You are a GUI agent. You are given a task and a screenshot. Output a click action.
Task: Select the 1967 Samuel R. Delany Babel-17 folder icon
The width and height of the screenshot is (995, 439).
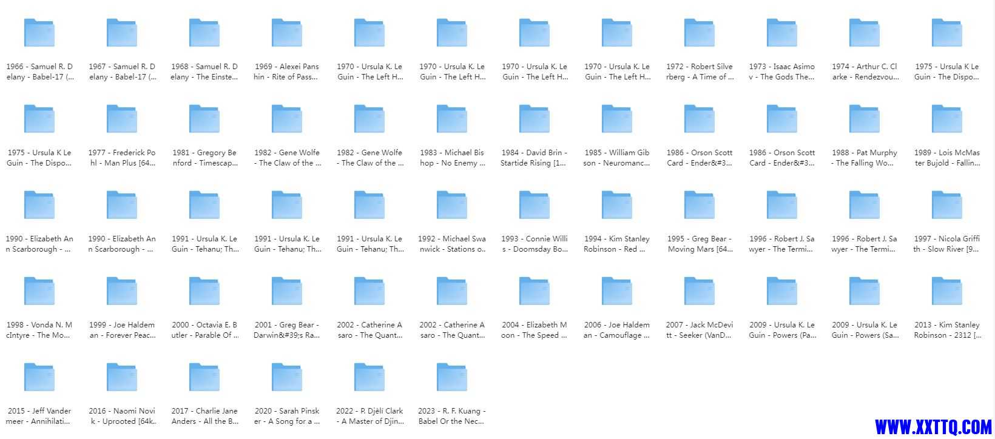coord(122,33)
